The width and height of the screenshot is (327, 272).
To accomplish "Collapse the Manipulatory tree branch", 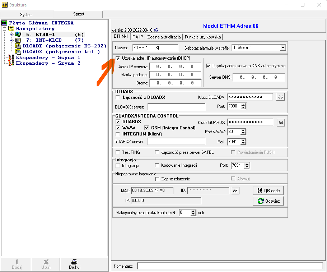I will (4, 29).
